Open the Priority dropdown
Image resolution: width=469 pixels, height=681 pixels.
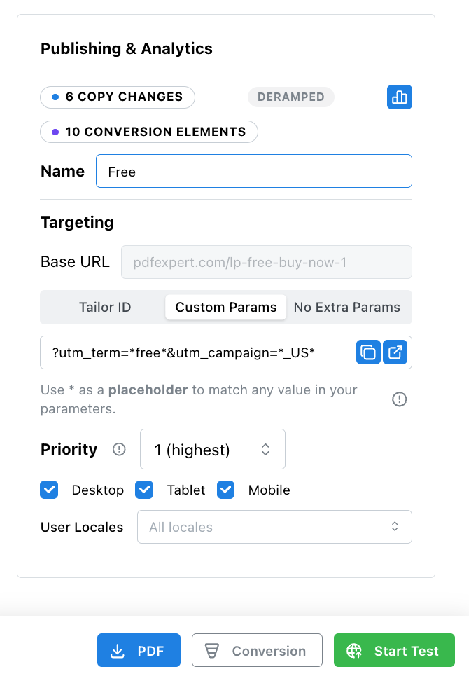click(212, 449)
